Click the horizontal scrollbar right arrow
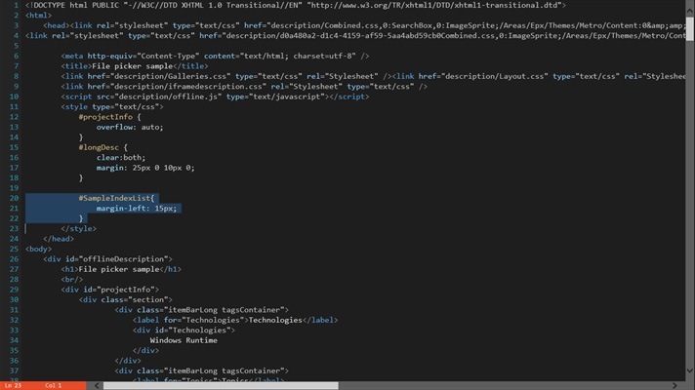695x390 pixels. point(675,385)
